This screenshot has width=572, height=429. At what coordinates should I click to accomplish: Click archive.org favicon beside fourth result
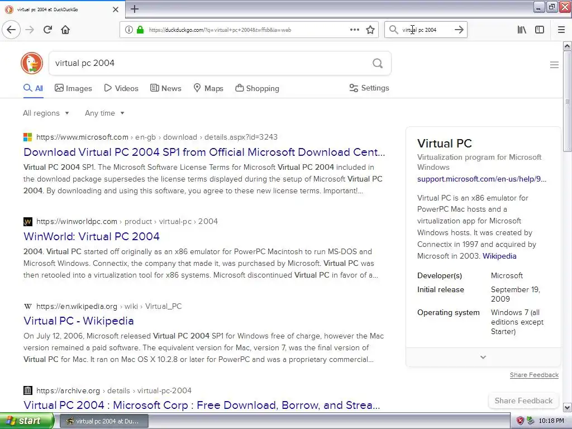[28, 390]
